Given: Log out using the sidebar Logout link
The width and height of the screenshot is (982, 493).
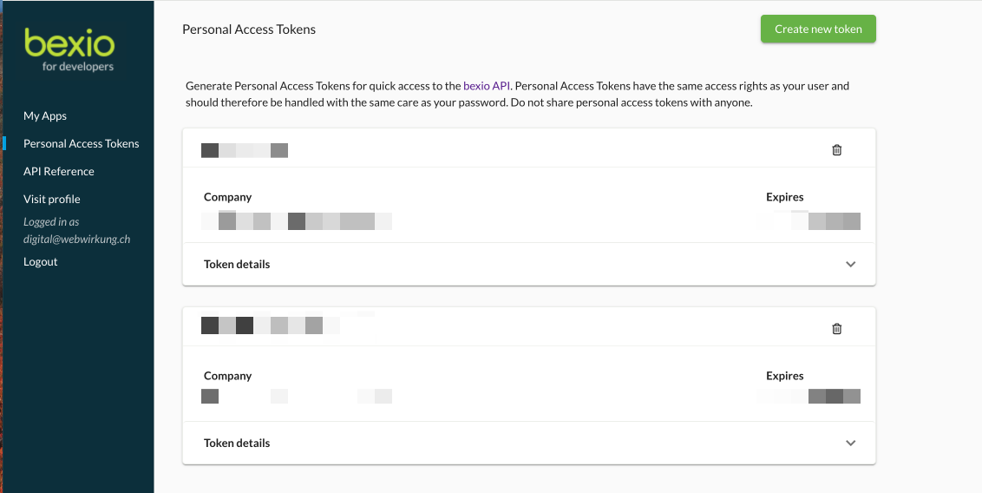Looking at the screenshot, I should [41, 262].
